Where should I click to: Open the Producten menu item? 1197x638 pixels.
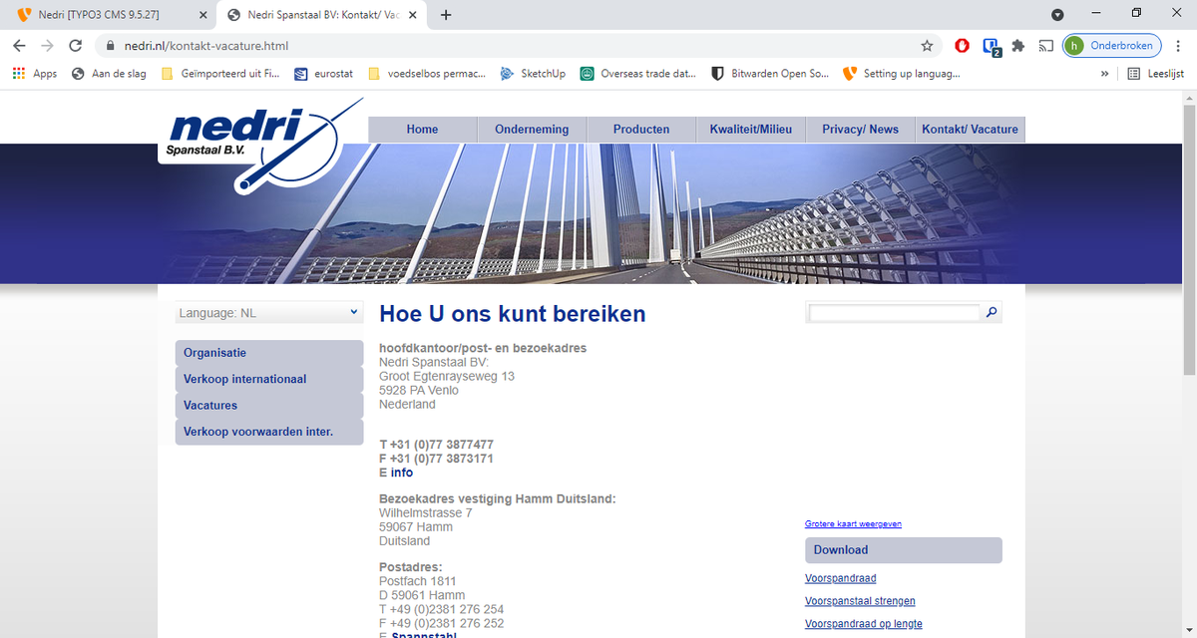pos(641,130)
